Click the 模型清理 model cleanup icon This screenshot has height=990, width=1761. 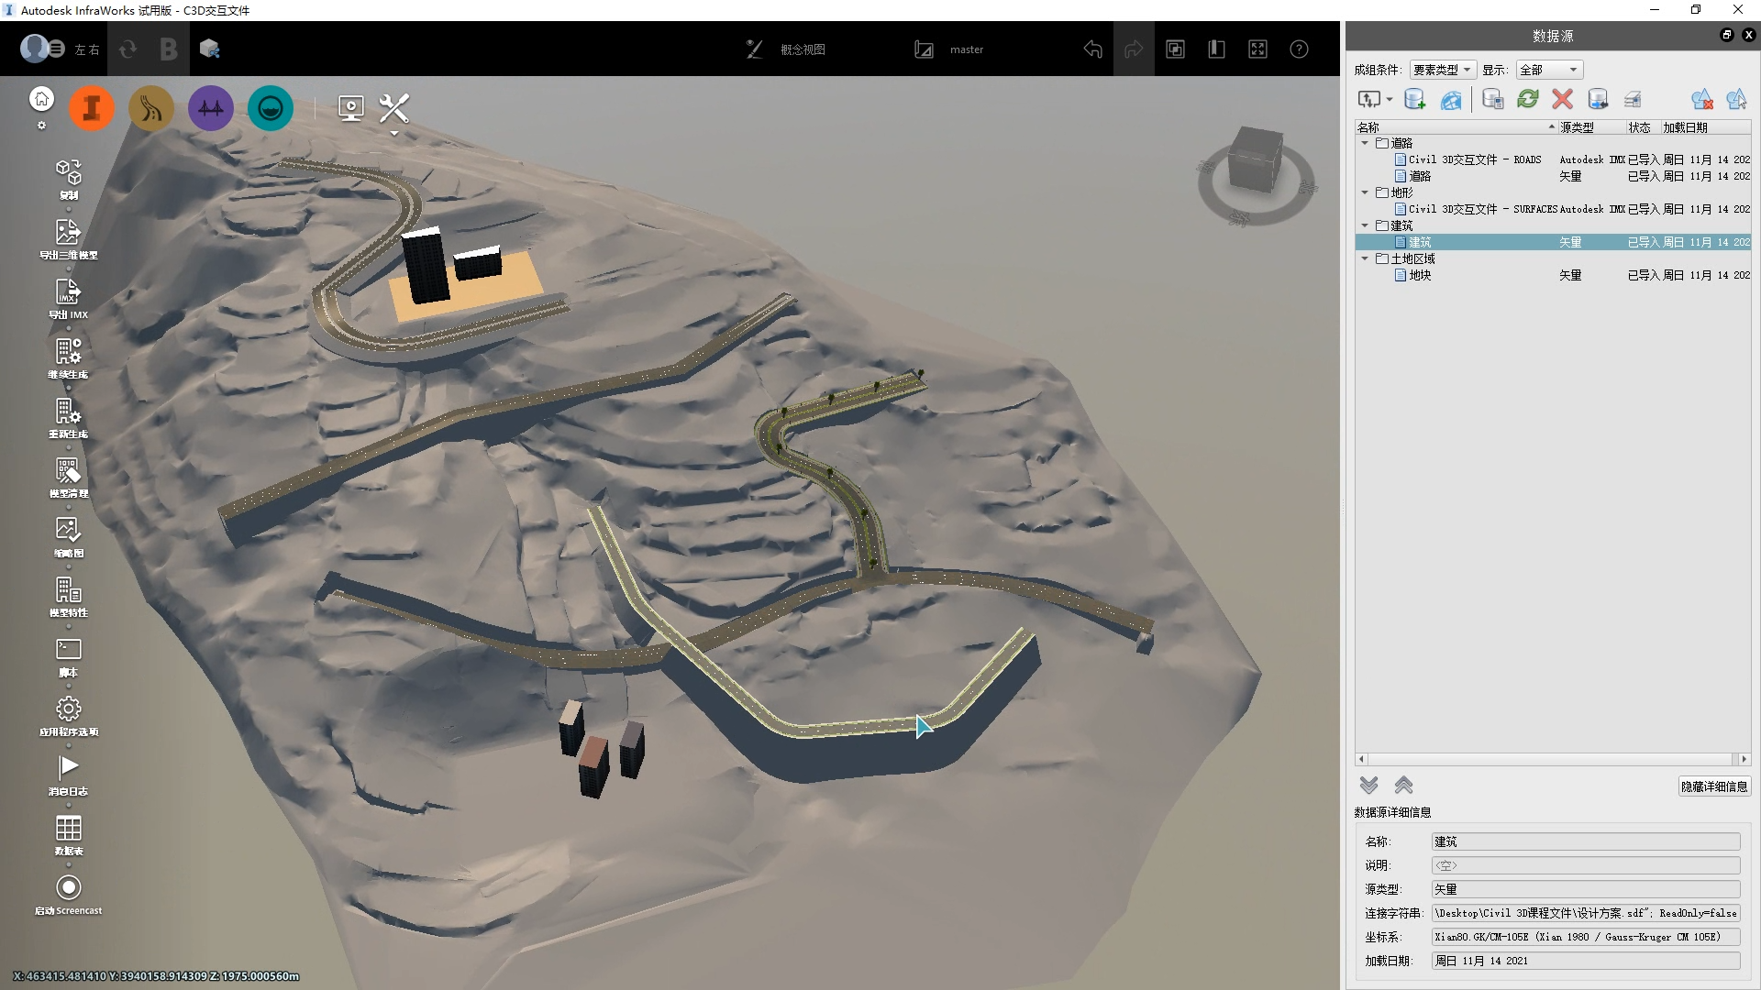point(68,471)
